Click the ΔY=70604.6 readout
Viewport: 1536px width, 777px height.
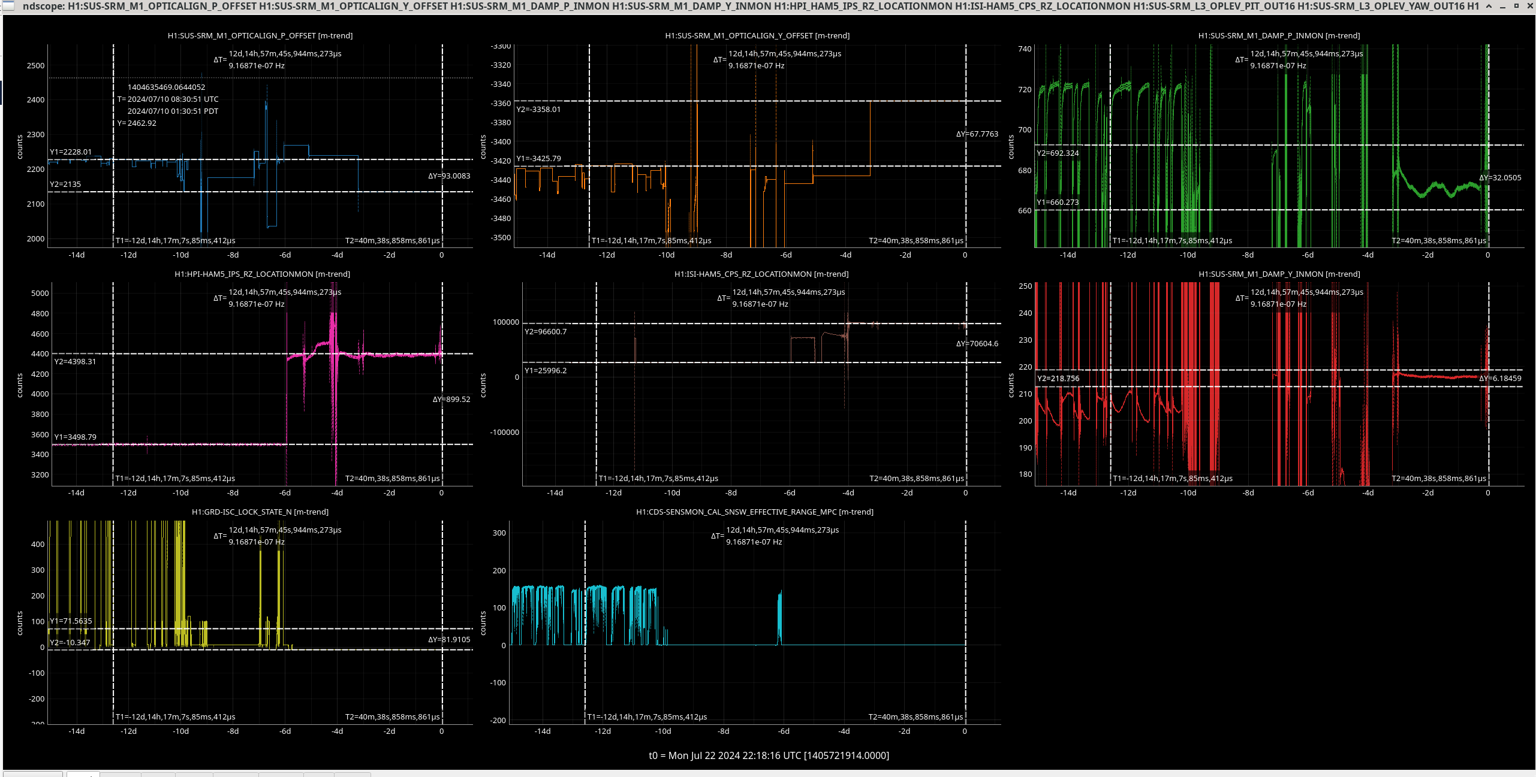click(977, 344)
